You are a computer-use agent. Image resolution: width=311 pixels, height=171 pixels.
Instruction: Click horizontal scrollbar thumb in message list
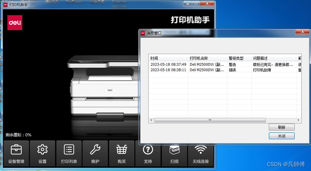pos(210,120)
